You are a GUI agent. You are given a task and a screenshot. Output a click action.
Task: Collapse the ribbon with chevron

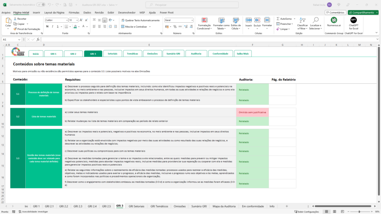[377, 33]
